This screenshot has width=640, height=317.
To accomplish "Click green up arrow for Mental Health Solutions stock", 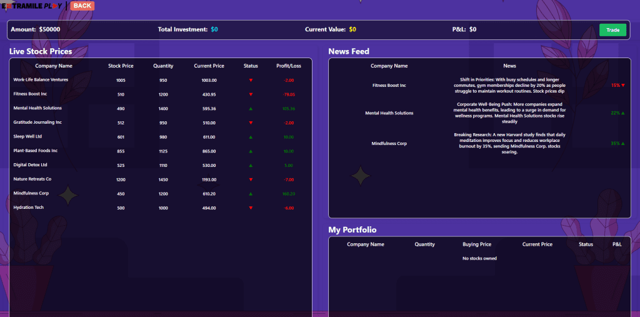I will pos(251,109).
